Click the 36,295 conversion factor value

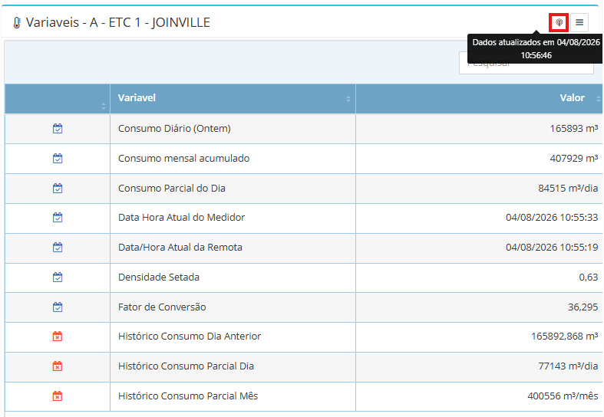[x=583, y=307]
